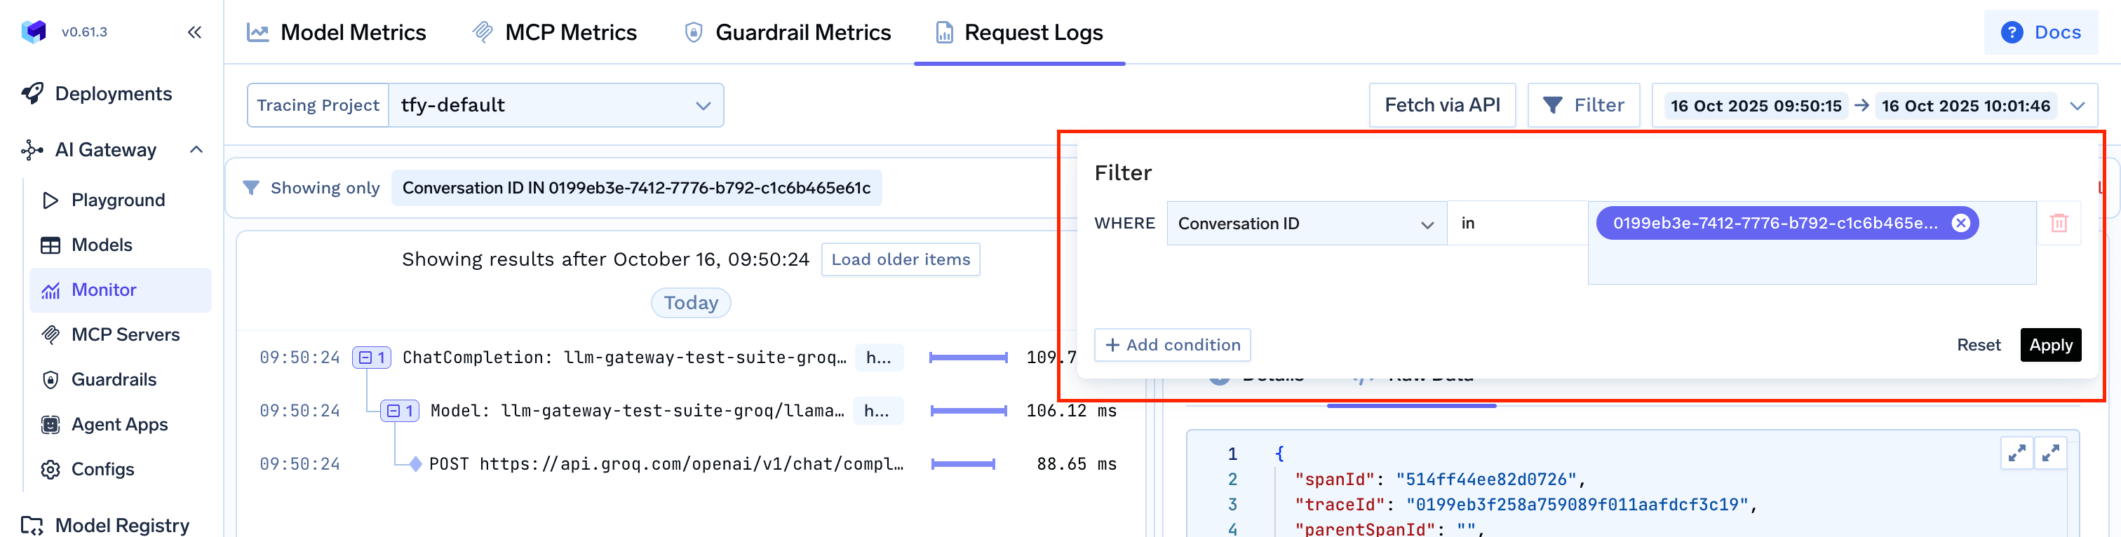This screenshot has height=537, width=2121.
Task: Expand the date range picker
Action: tap(2078, 106)
